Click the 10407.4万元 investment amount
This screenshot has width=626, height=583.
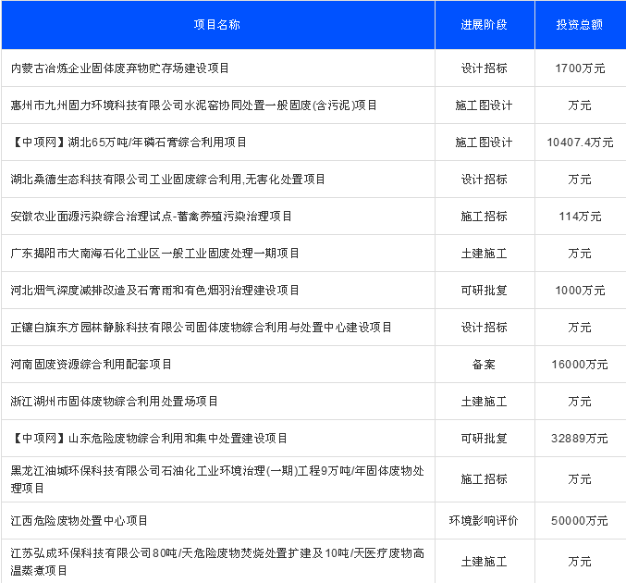click(580, 143)
